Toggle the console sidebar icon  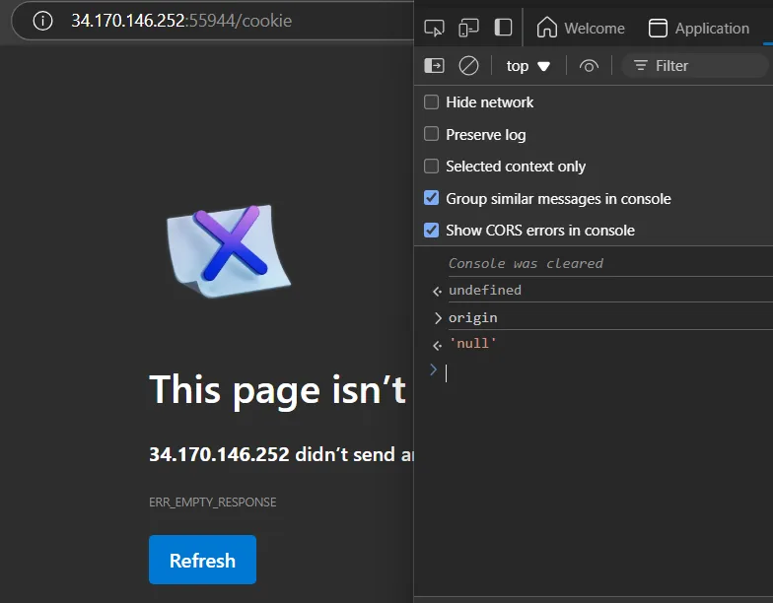click(x=434, y=65)
